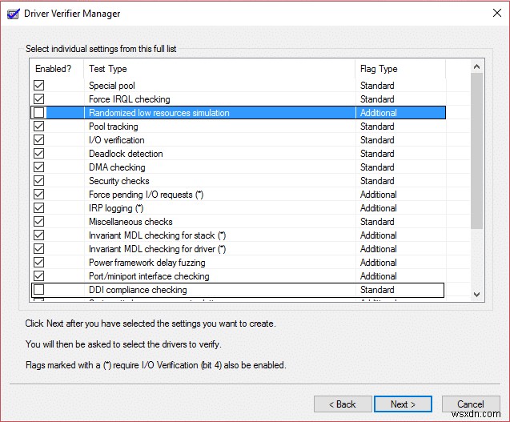Screen dimensions: 510x422
Task: Uncheck the Pool tracking checkbox
Action: tap(39, 127)
